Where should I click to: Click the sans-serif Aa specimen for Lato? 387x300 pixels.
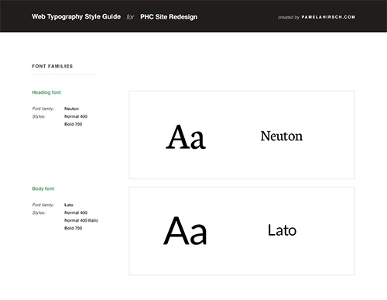[185, 231]
